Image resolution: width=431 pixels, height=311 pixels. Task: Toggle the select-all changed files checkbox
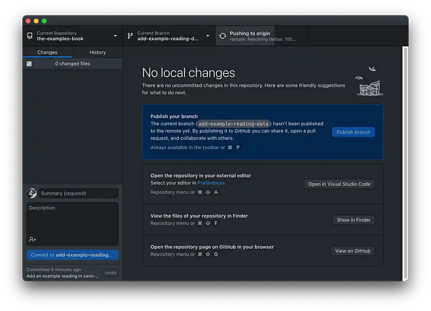click(29, 64)
